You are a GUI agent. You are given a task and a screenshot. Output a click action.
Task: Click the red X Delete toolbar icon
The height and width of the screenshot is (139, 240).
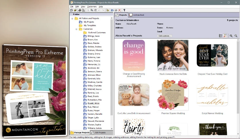[x=120, y=10]
